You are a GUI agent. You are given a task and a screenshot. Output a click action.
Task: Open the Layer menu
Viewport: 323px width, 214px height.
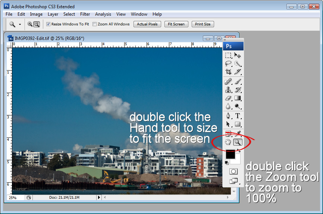click(53, 14)
